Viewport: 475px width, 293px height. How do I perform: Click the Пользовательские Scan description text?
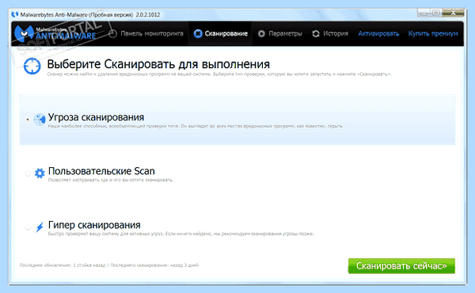tap(111, 180)
